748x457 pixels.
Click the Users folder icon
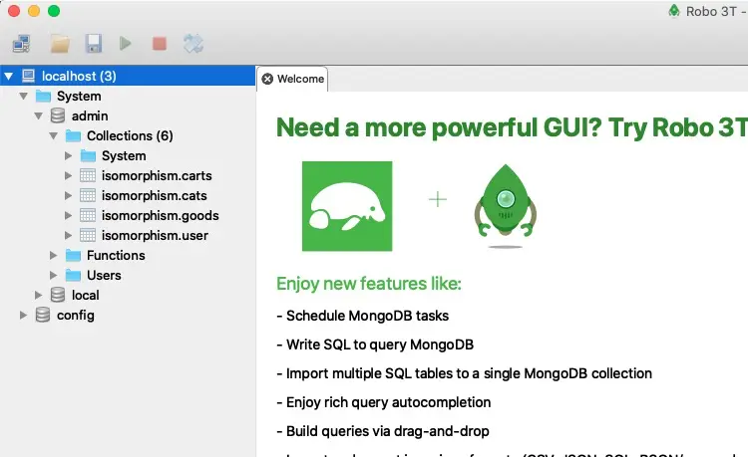click(73, 275)
